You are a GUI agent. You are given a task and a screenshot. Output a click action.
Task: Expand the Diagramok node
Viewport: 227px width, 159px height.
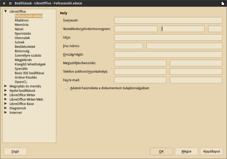tap(5, 108)
